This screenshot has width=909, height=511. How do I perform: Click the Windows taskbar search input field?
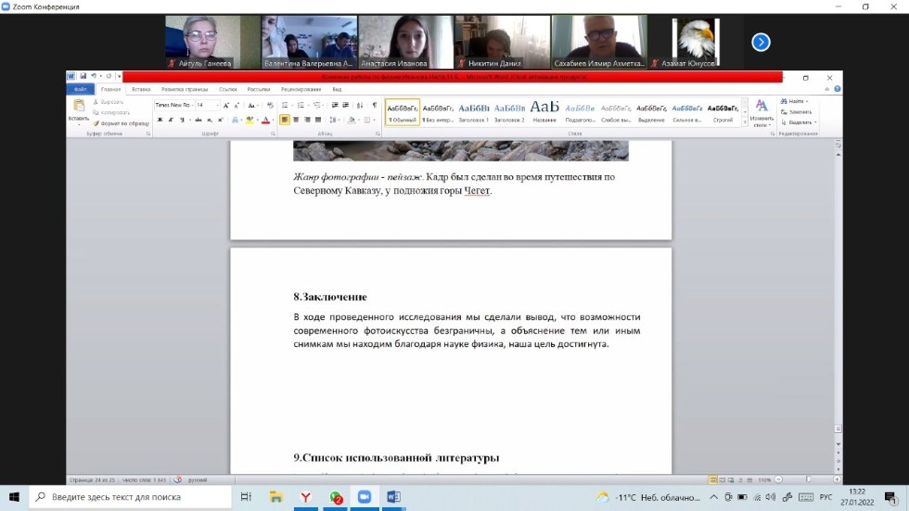(130, 497)
